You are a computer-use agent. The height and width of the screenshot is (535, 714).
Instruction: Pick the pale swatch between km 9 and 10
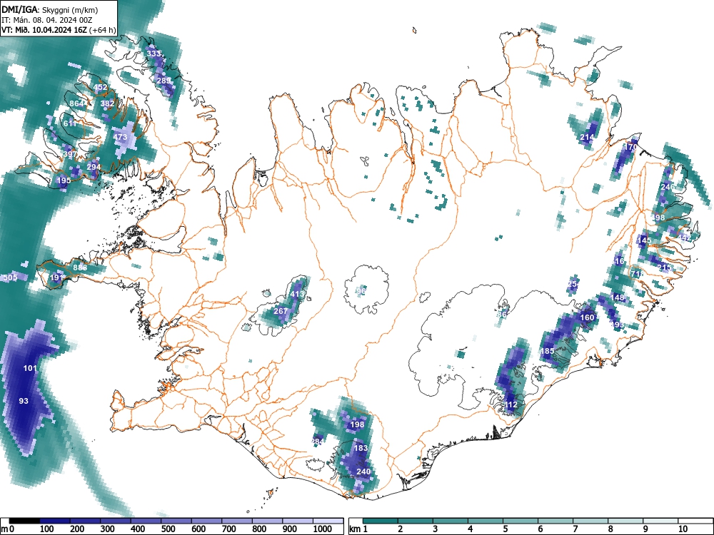click(660, 521)
